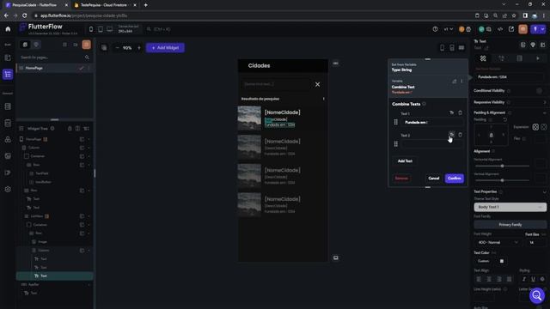The height and width of the screenshot is (309, 550).
Task: Adjust the Vertical Alignment slider
Action: (x=502, y=180)
